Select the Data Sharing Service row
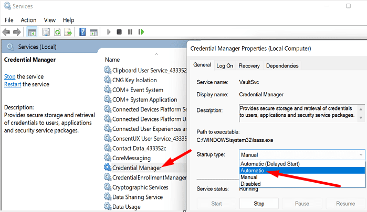This screenshot has width=367, height=212. (x=145, y=197)
